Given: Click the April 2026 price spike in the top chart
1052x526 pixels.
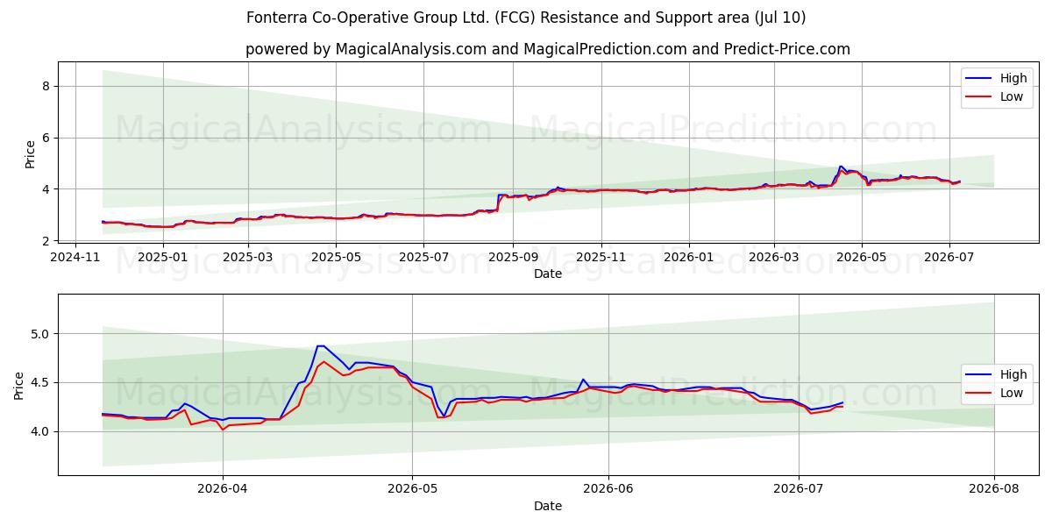Looking at the screenshot, I should (x=841, y=167).
